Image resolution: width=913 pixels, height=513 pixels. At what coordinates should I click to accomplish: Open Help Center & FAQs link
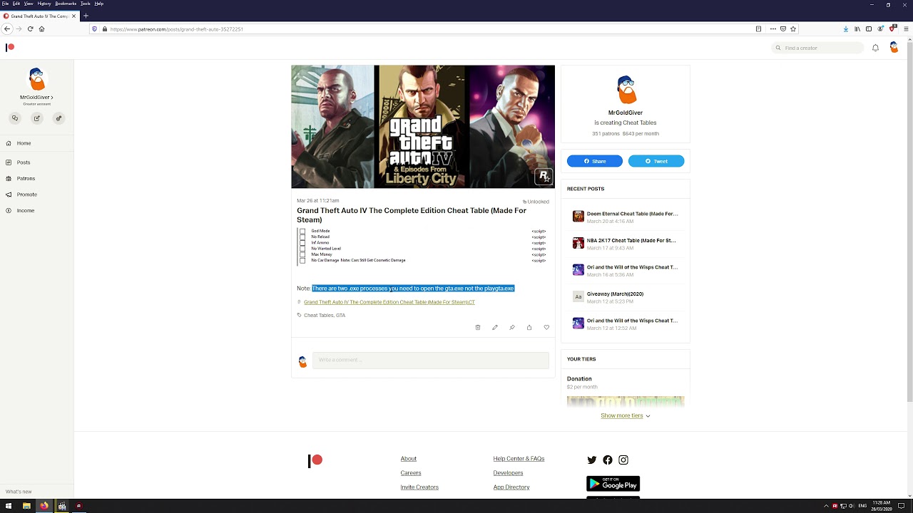coord(519,459)
